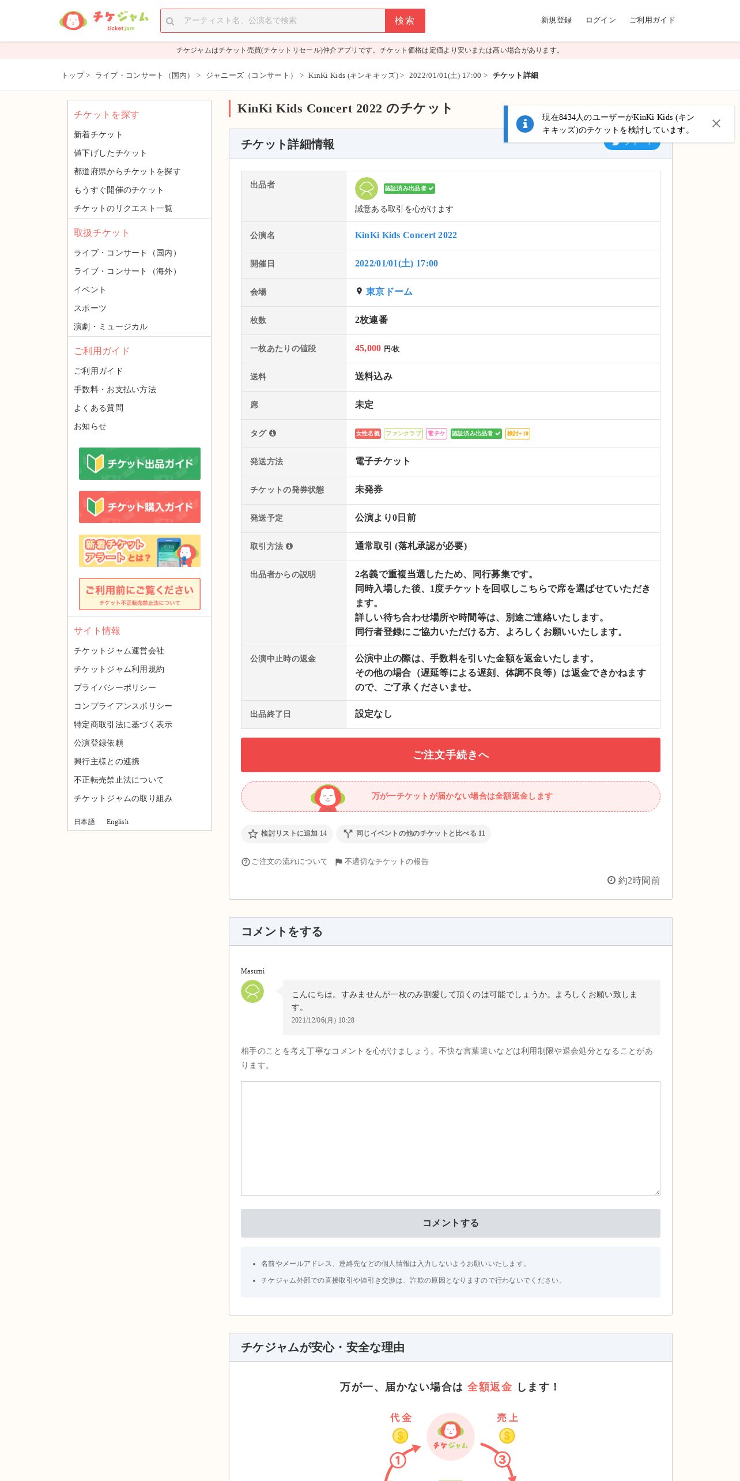Open チケットのリクエスト一覧
The width and height of the screenshot is (740, 1481).
point(123,208)
